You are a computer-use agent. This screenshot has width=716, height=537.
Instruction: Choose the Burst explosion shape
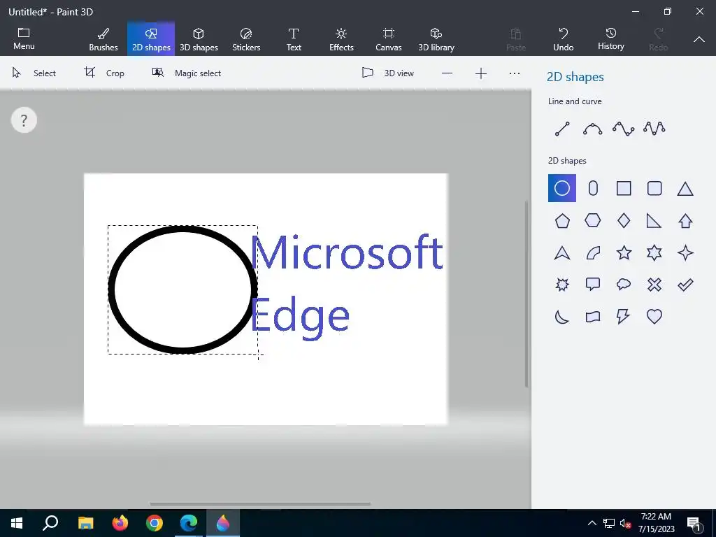562,285
